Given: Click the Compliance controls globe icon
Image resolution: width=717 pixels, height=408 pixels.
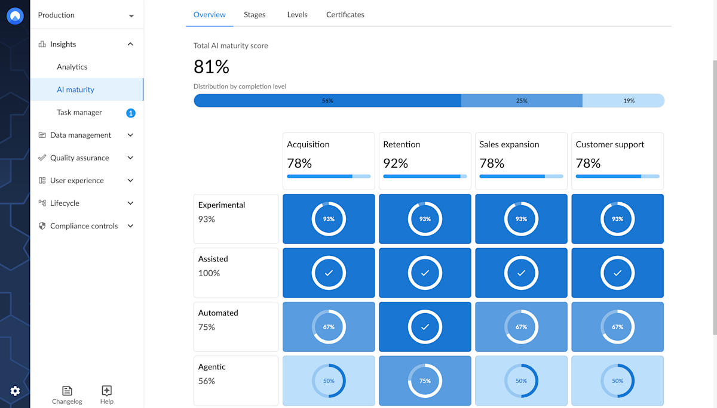Looking at the screenshot, I should [41, 225].
